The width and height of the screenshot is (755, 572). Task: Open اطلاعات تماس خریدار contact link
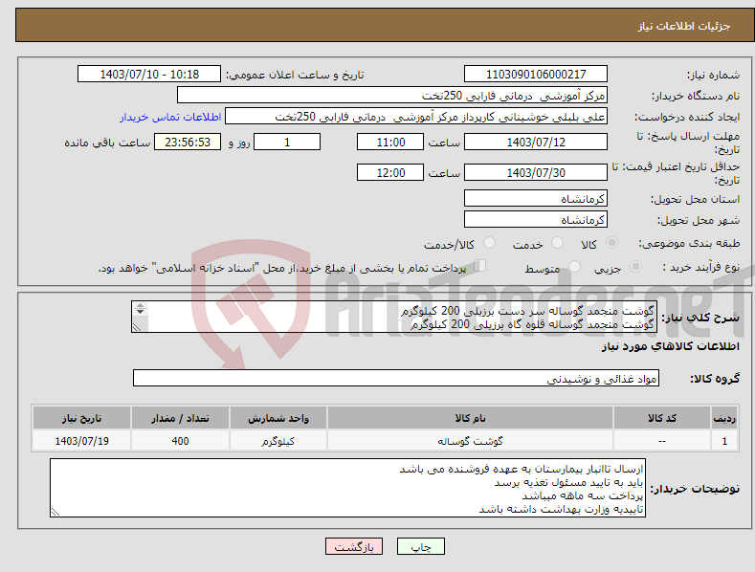click(x=170, y=117)
